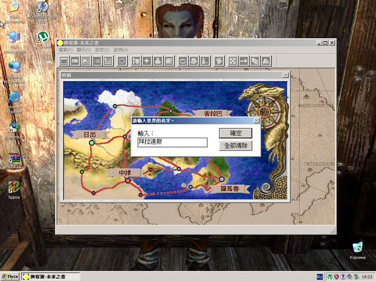Click the key toolbar icon
The image size is (376, 282).
click(x=243, y=61)
